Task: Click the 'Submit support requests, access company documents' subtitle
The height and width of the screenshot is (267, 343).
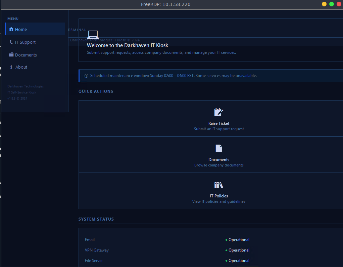Action: pos(161,52)
